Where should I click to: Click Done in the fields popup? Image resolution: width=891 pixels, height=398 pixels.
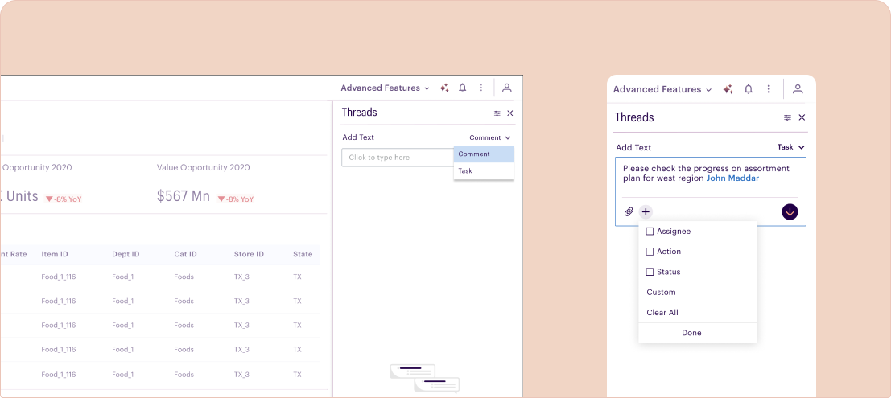pyautogui.click(x=691, y=333)
